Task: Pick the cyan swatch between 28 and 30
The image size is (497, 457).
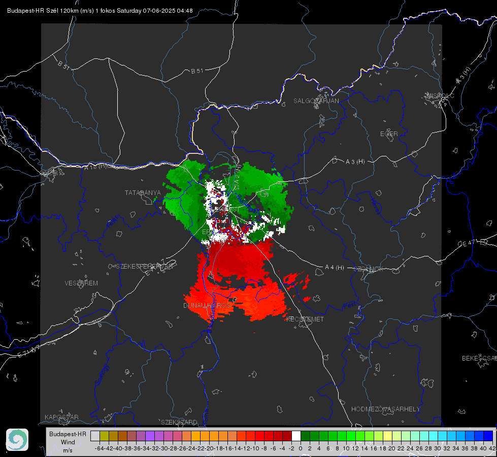Action: (x=434, y=436)
